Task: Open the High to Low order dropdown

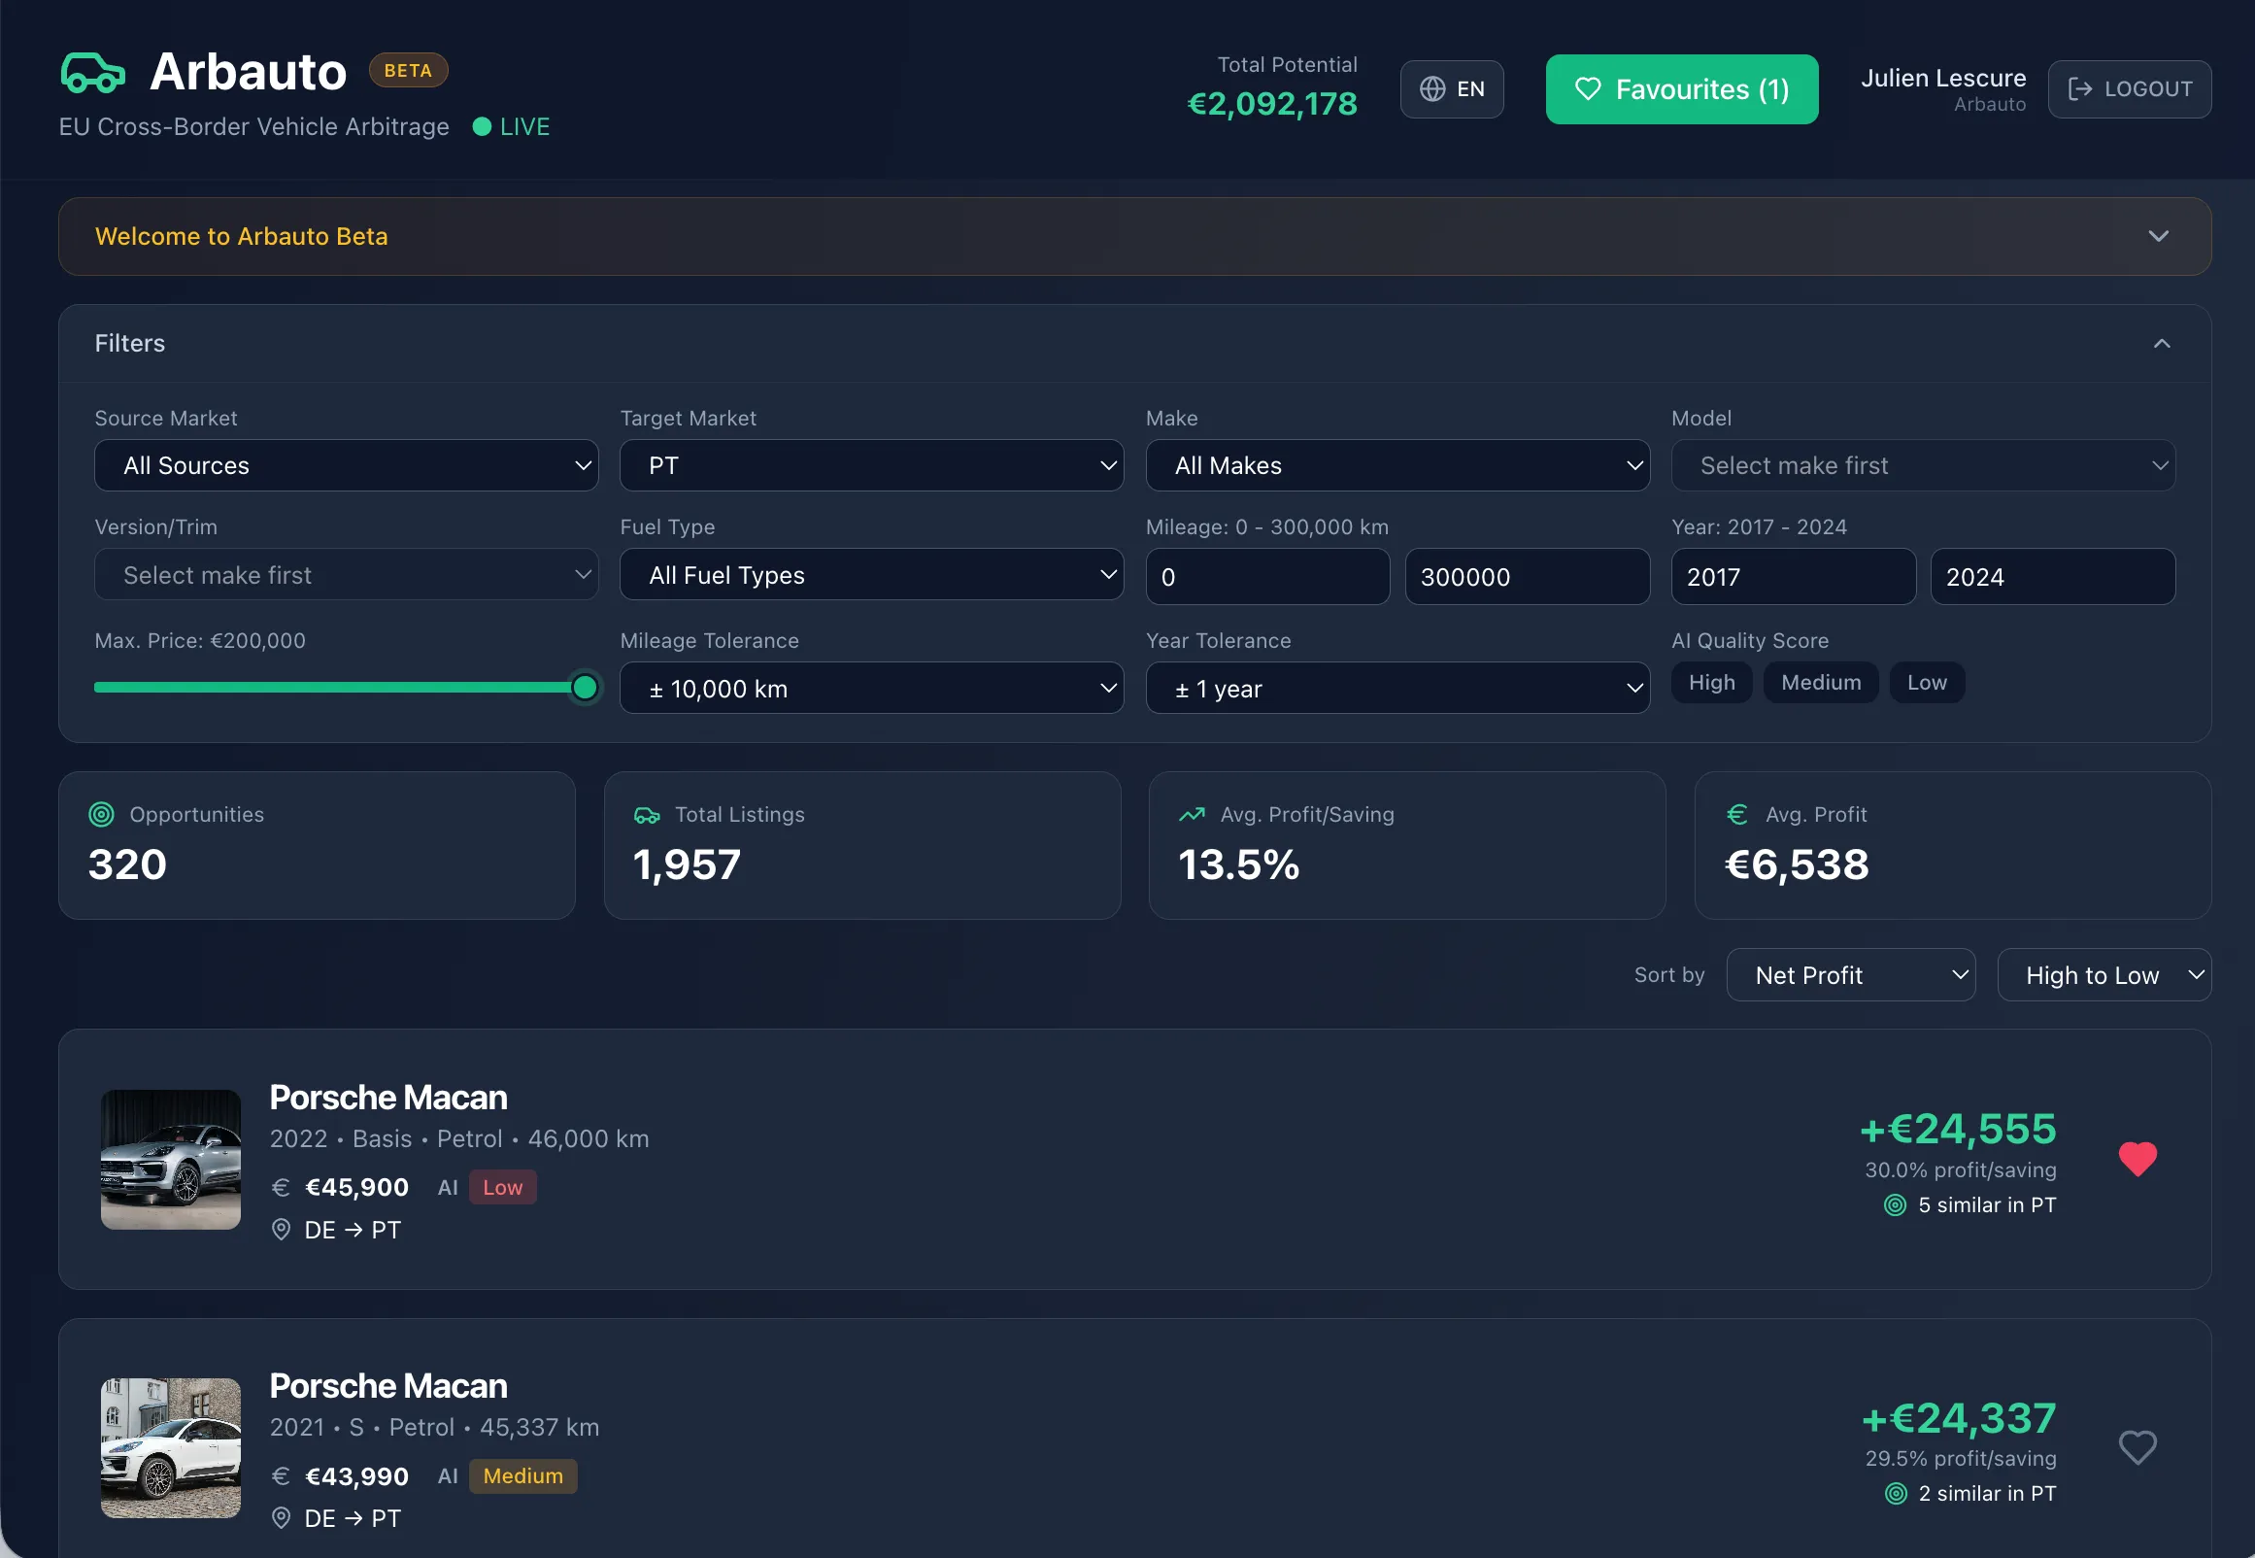Action: 2104,975
